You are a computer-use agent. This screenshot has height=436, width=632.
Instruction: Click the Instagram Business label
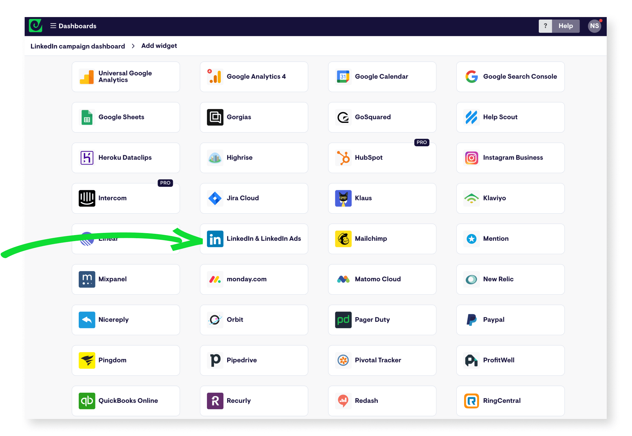point(513,158)
